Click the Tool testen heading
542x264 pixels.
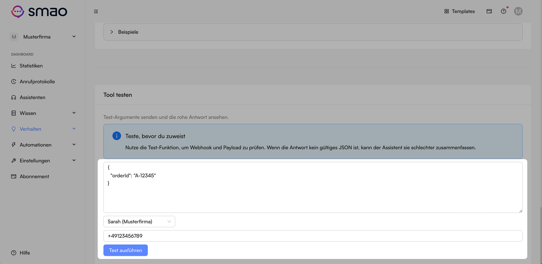click(x=118, y=95)
